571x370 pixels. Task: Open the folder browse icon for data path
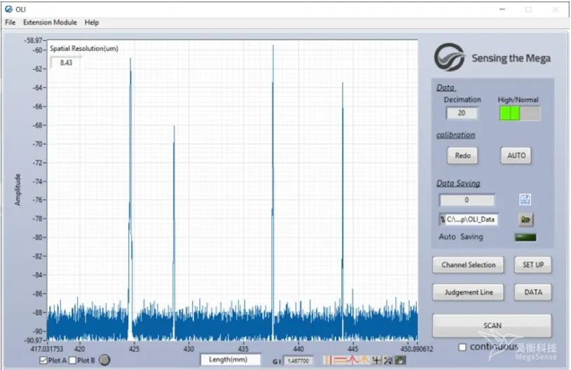pos(525,219)
